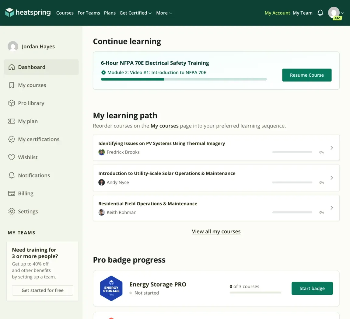The image size is (350, 319).
Task: Open the Plans menu item
Action: pyautogui.click(x=110, y=13)
